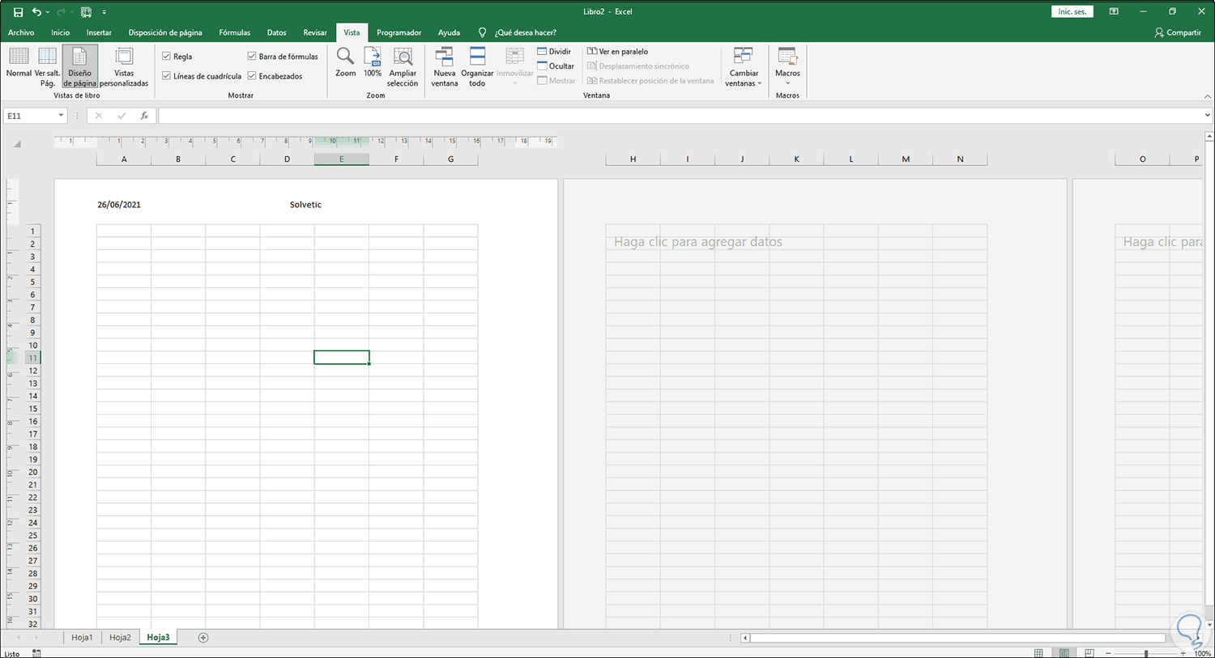Save the workbook from quick access toolbar
The width and height of the screenshot is (1215, 658).
point(18,12)
